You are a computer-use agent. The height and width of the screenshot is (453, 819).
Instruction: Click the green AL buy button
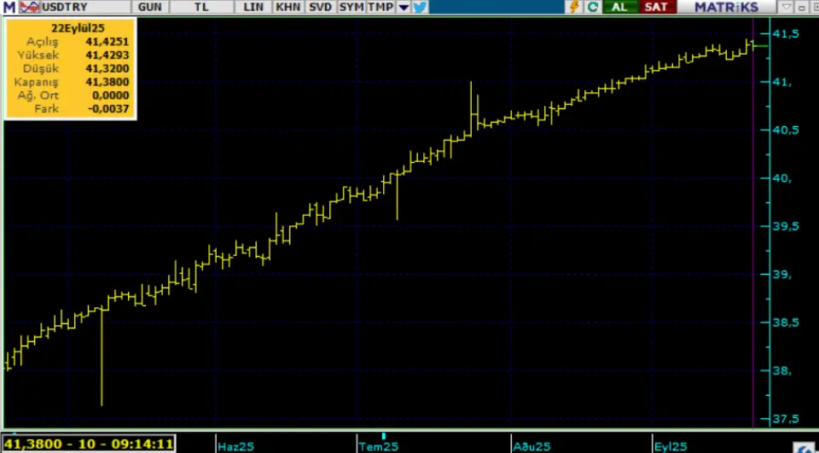point(619,8)
